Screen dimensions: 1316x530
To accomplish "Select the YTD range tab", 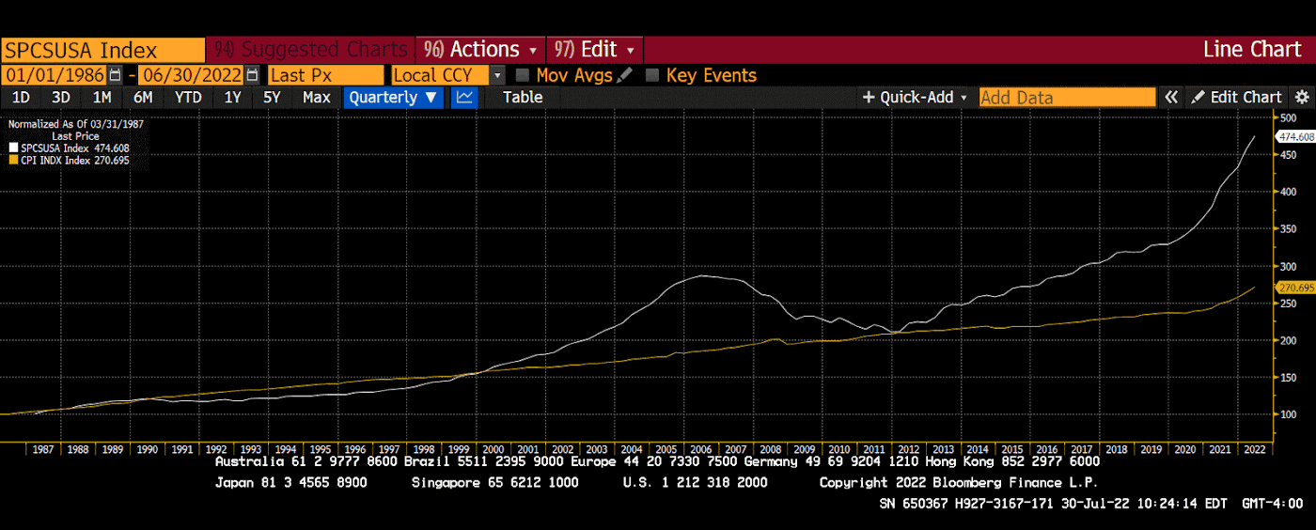I will [x=188, y=97].
